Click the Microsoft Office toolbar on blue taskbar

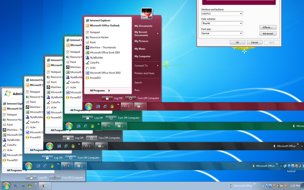(264, 166)
